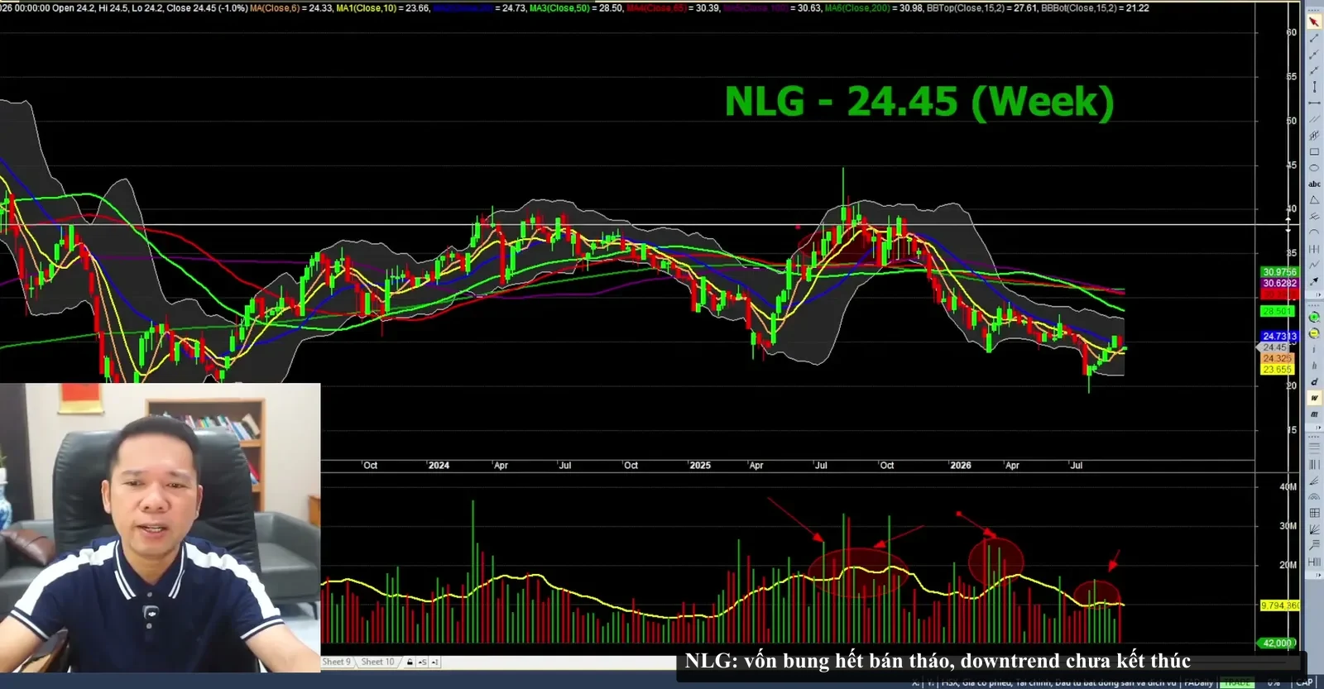
Task: Select the triangle drawing tool
Action: click(x=1314, y=200)
